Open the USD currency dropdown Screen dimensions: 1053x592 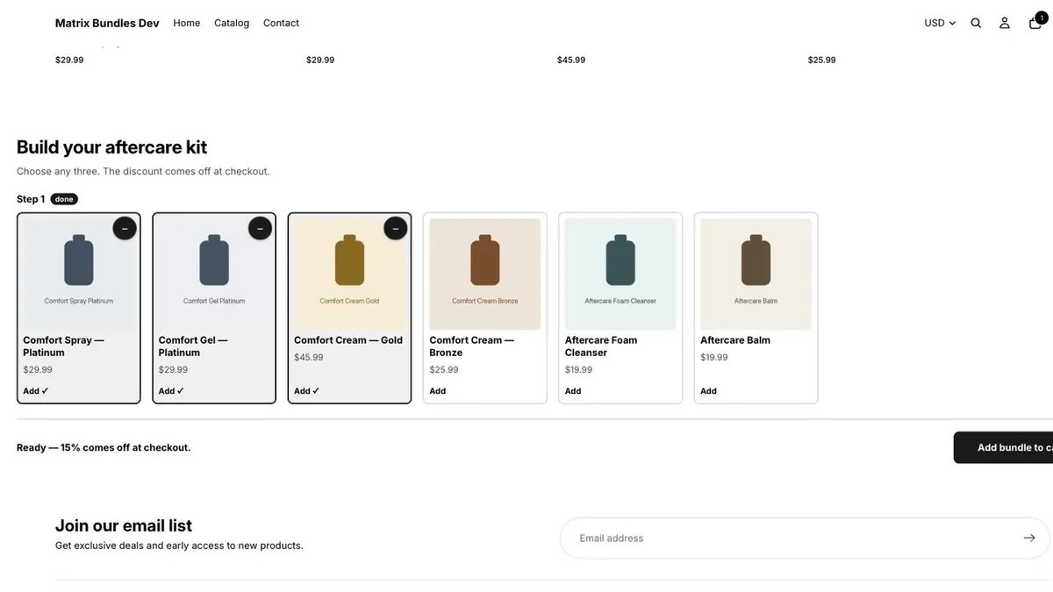click(940, 23)
